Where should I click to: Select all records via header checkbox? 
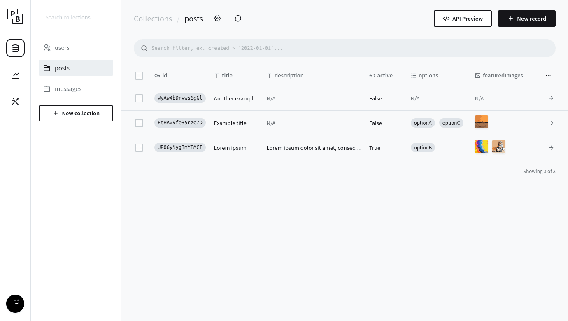coord(139,76)
